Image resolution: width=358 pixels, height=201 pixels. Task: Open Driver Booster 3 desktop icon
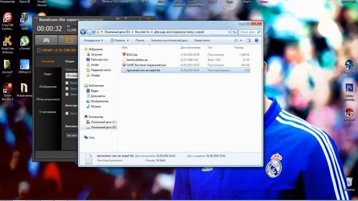tap(7, 92)
